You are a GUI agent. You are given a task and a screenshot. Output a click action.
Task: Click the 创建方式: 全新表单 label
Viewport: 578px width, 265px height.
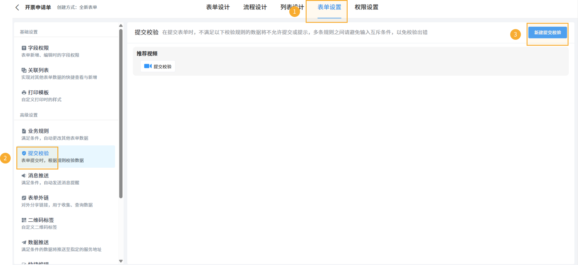click(77, 7)
